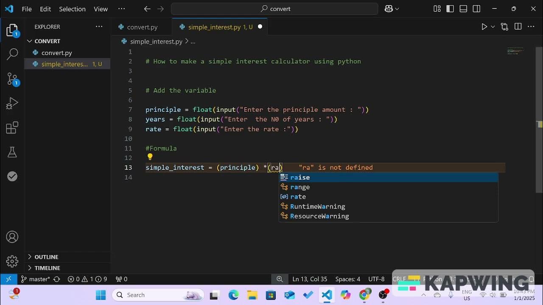Go back with the left arrow

(147, 9)
